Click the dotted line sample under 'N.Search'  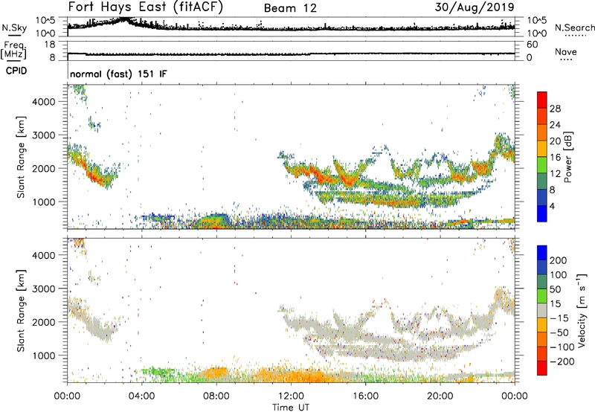tap(575, 35)
